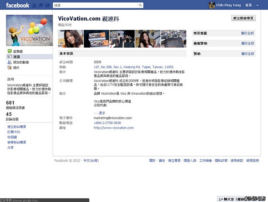
Task: Click the 45 talking about count
Action: tap(9, 114)
